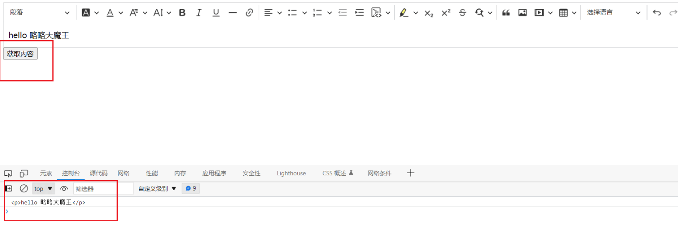Toggle italic formatting
Screen dimensions: 678x232
(x=199, y=13)
